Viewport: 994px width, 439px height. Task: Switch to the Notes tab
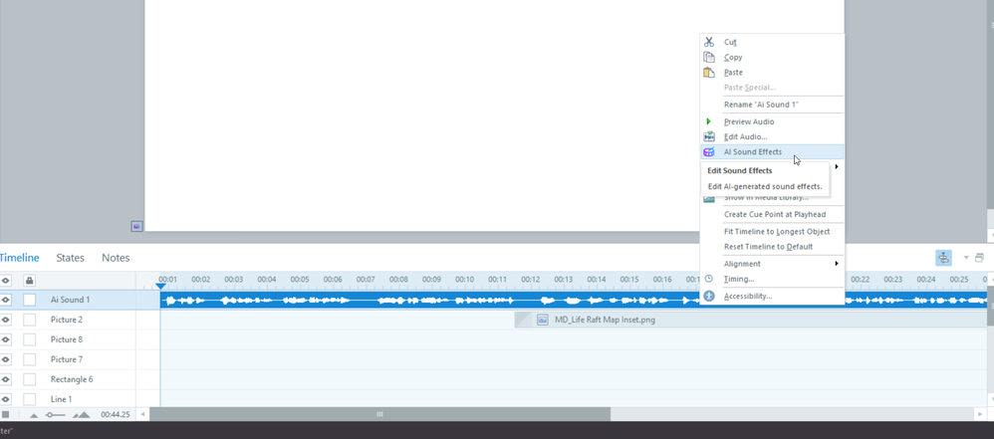(x=116, y=258)
